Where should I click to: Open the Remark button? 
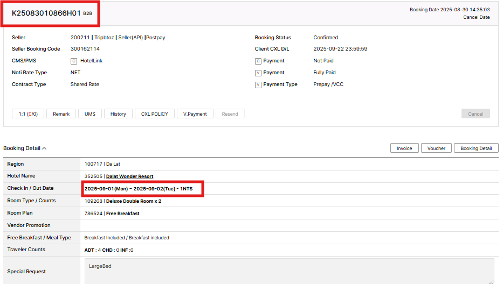(61, 113)
